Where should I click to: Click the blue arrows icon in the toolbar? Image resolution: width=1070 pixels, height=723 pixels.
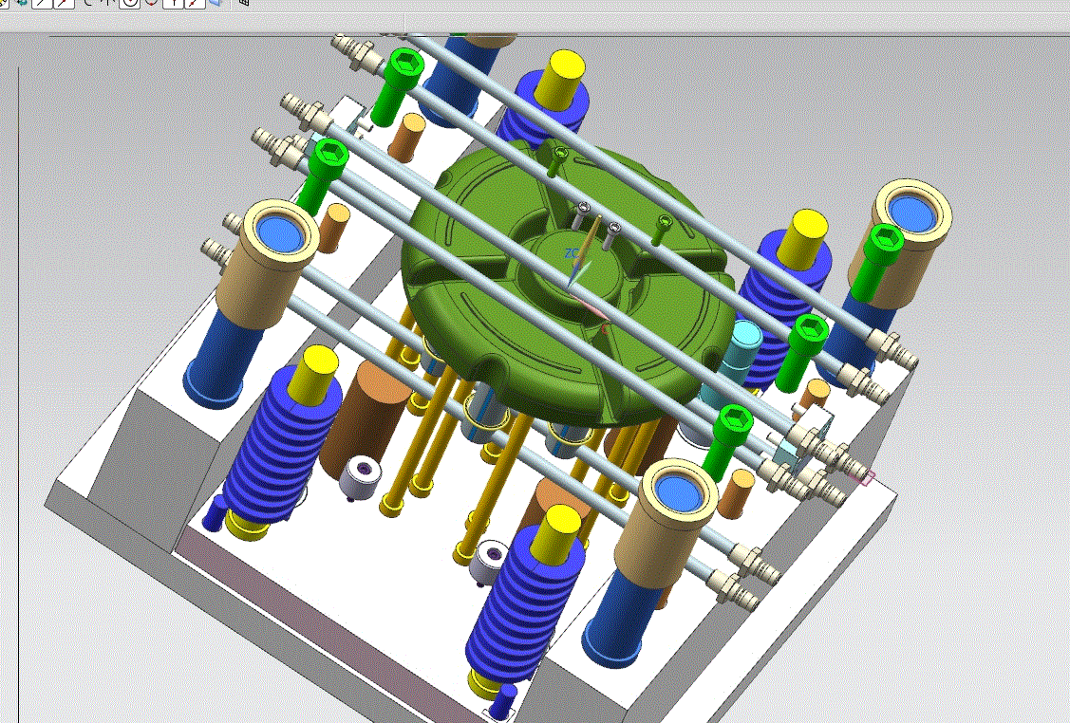(22, 3)
